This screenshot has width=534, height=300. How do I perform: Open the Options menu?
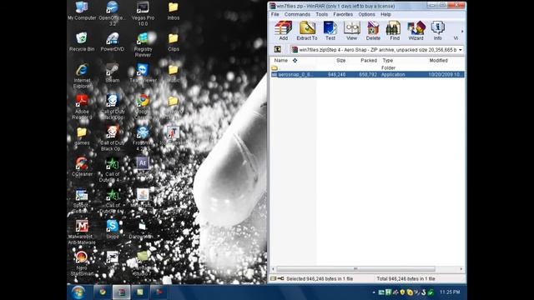point(366,14)
